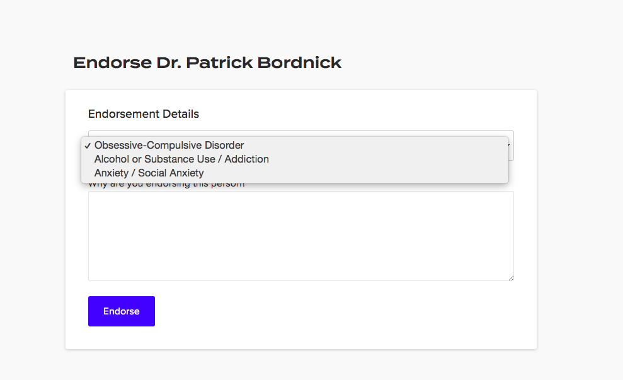Click the gray page background outside the card

pyautogui.click(x=580, y=199)
